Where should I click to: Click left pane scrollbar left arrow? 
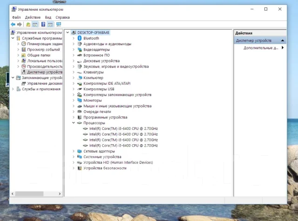coord(13,194)
